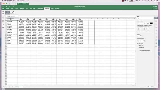Apply diagonal down border icon
This screenshot has width=160, height=90.
tap(148, 29)
